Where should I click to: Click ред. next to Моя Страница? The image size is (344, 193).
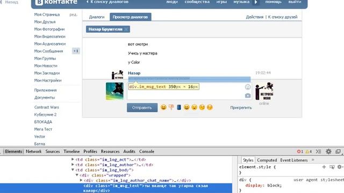click(73, 14)
